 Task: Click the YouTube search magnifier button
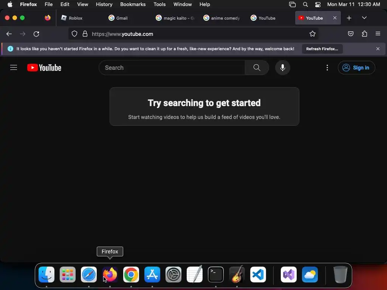coord(257,68)
